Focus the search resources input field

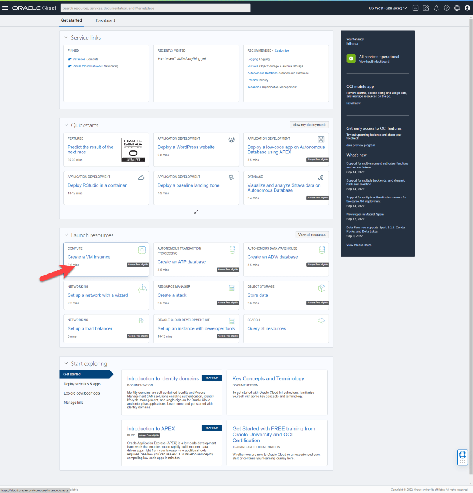(x=156, y=8)
